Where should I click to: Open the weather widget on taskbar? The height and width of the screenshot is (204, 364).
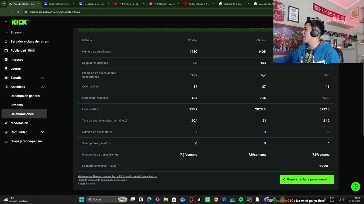[x=16, y=199]
